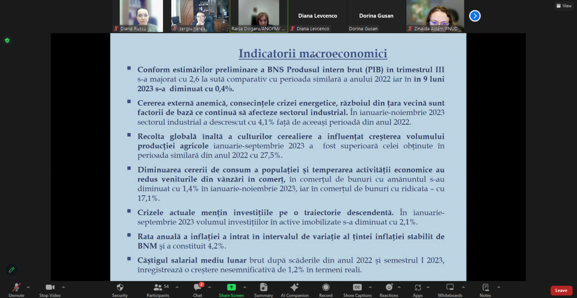Open the Security shield menu
This screenshot has width=577, height=298.
point(120,290)
